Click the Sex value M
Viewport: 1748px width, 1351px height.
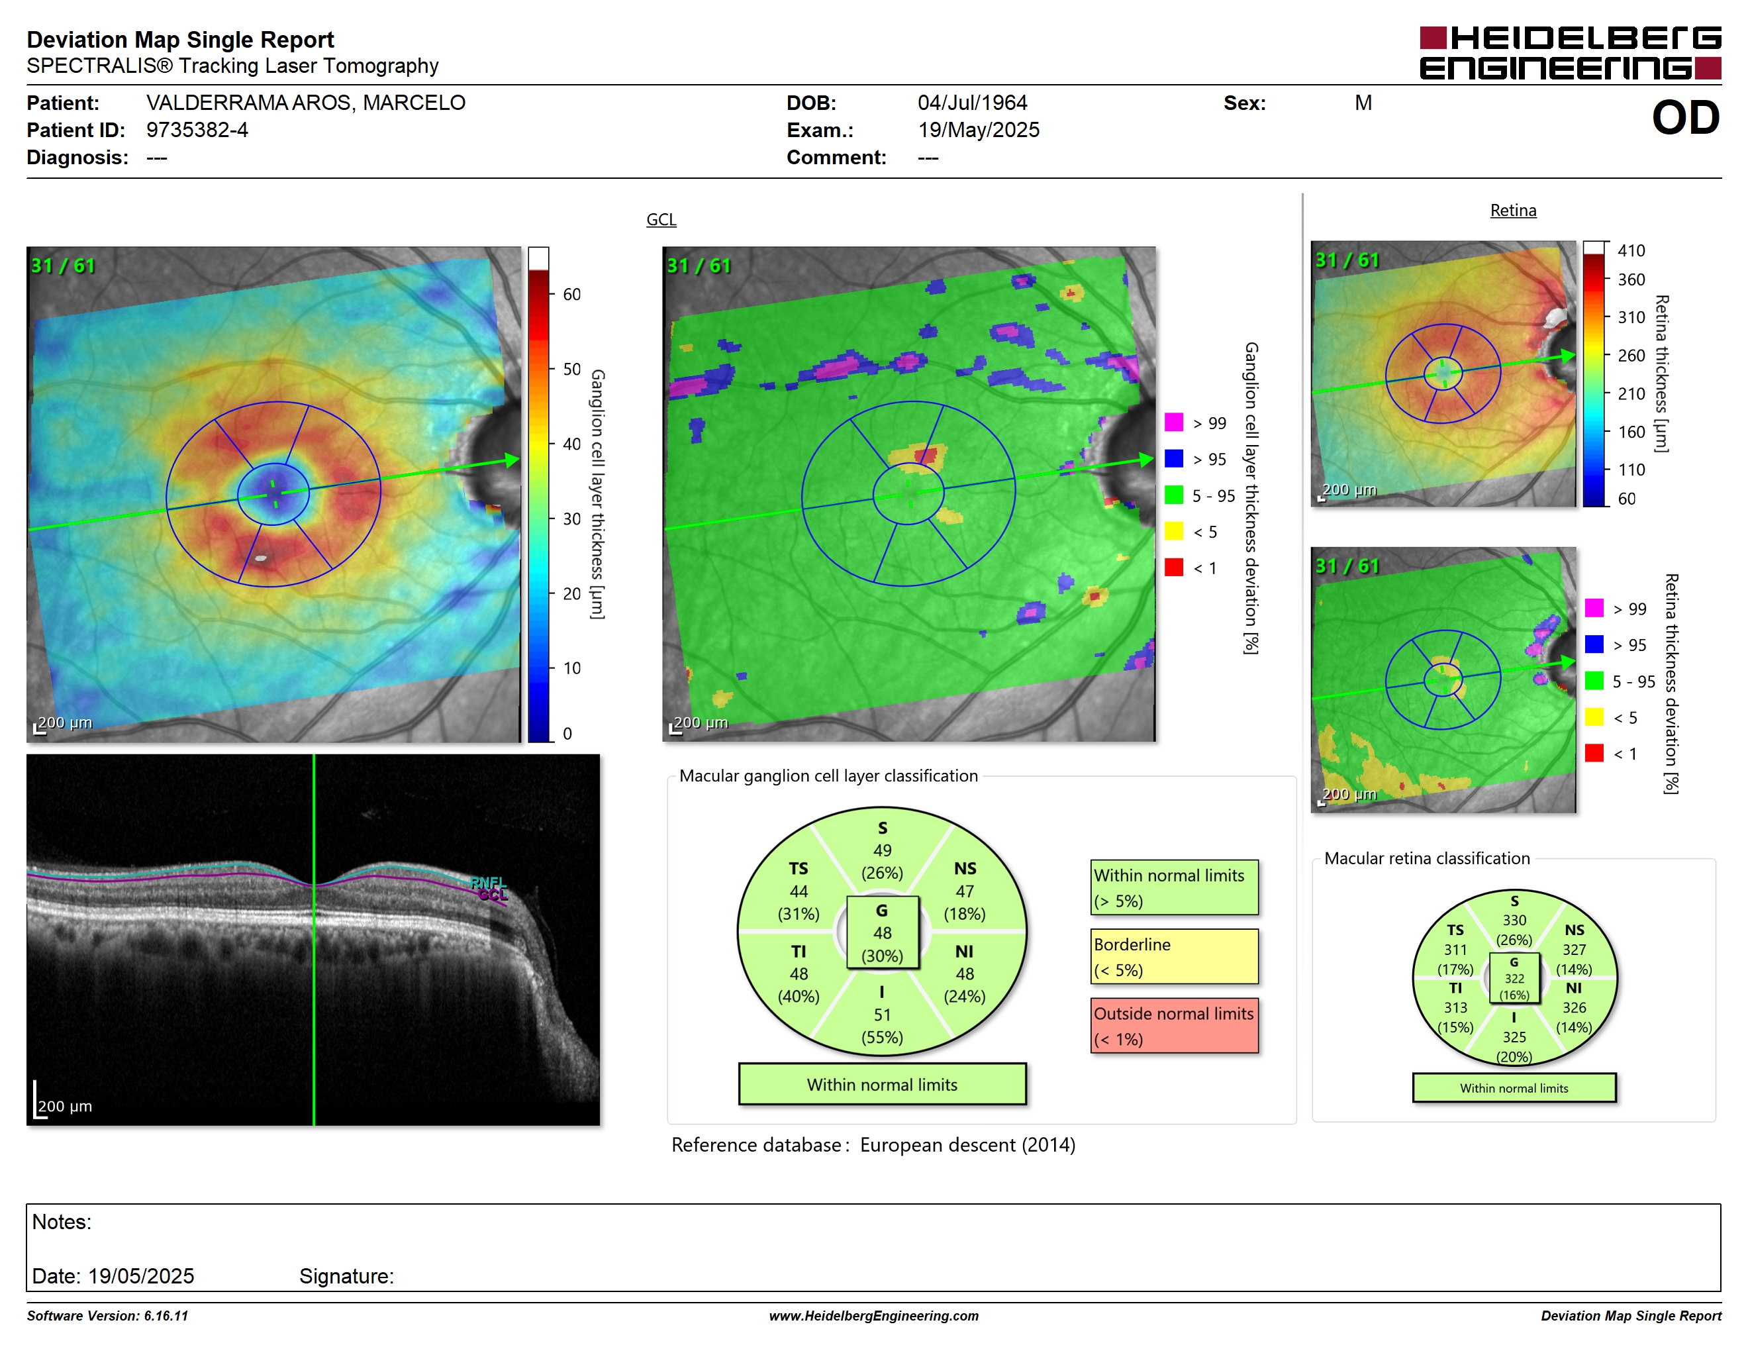click(1363, 103)
